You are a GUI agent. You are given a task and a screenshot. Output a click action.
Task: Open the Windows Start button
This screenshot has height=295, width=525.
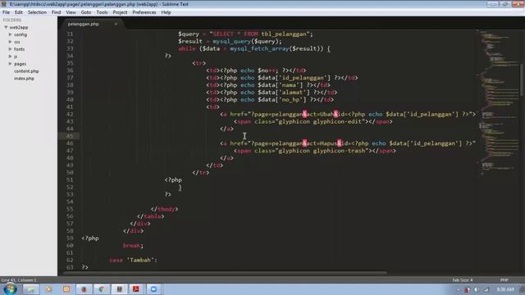tap(10, 289)
